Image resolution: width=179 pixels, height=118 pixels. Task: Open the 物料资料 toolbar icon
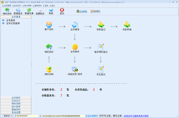pyautogui.click(x=7, y=11)
